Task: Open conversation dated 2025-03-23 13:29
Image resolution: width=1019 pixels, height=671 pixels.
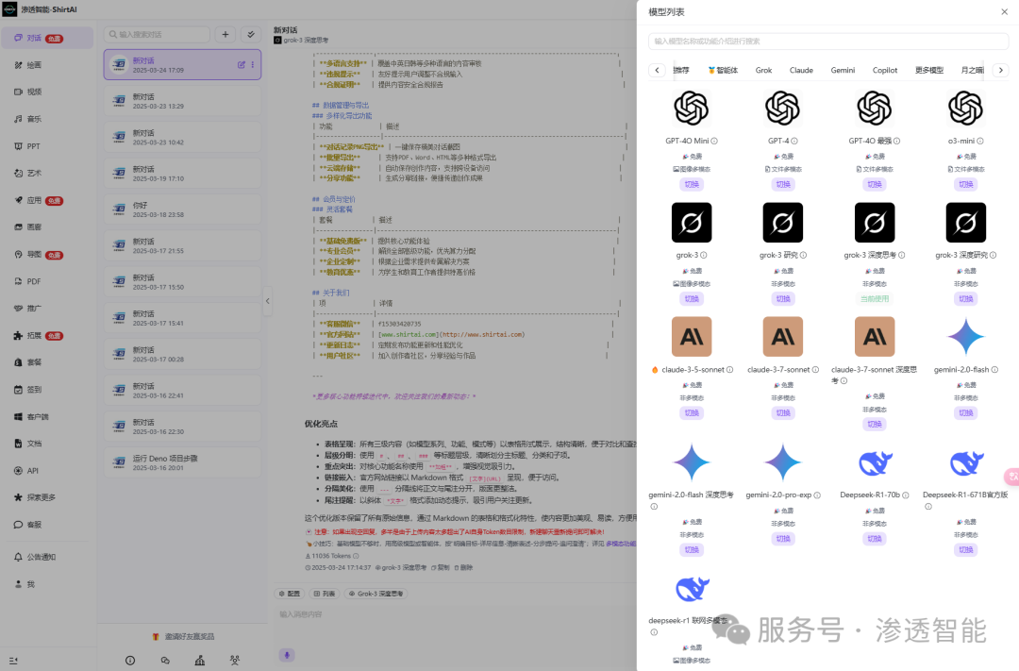Action: point(183,101)
